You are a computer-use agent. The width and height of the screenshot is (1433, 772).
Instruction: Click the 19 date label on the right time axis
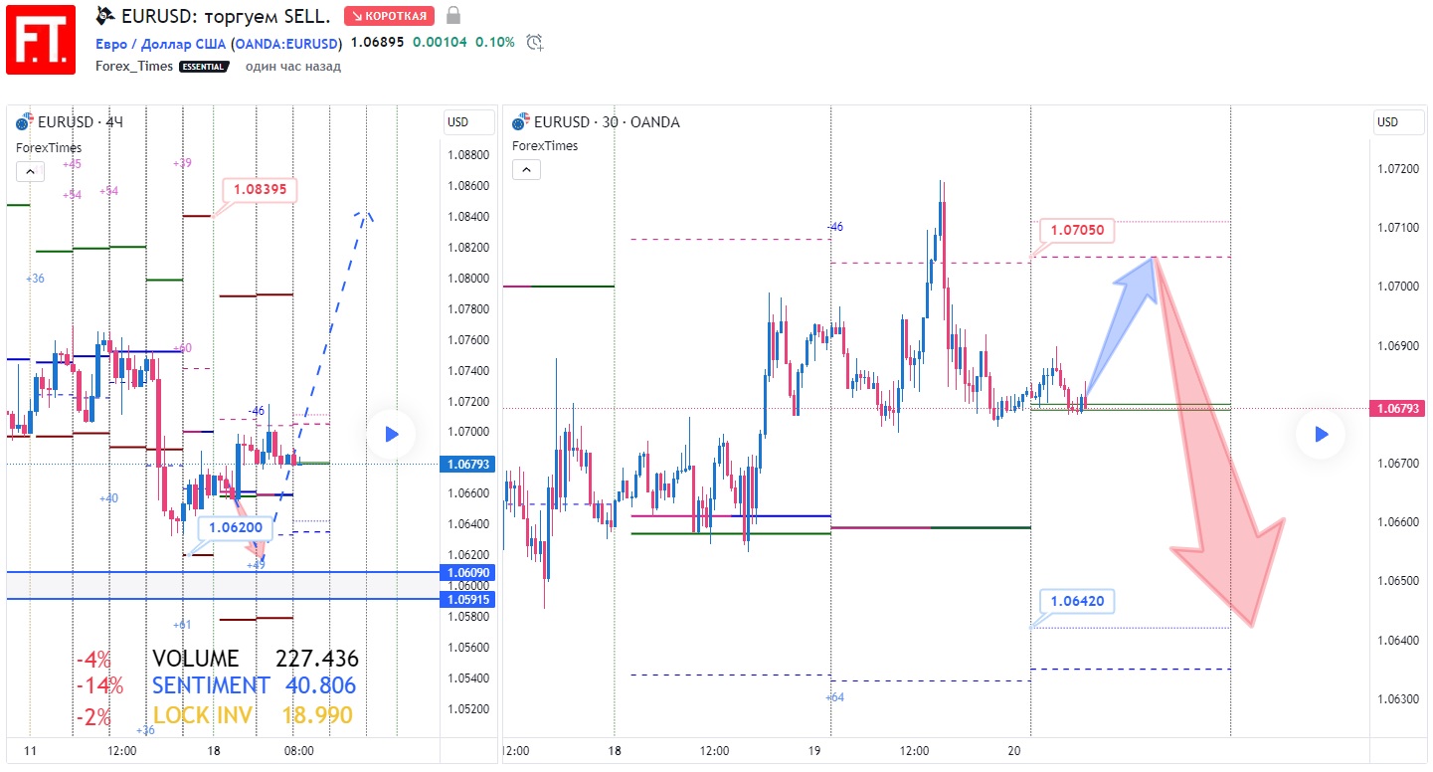point(814,751)
